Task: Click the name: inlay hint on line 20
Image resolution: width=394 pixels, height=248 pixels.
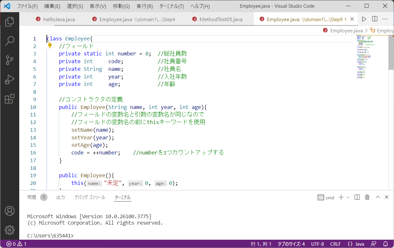Action: [x=95, y=183]
